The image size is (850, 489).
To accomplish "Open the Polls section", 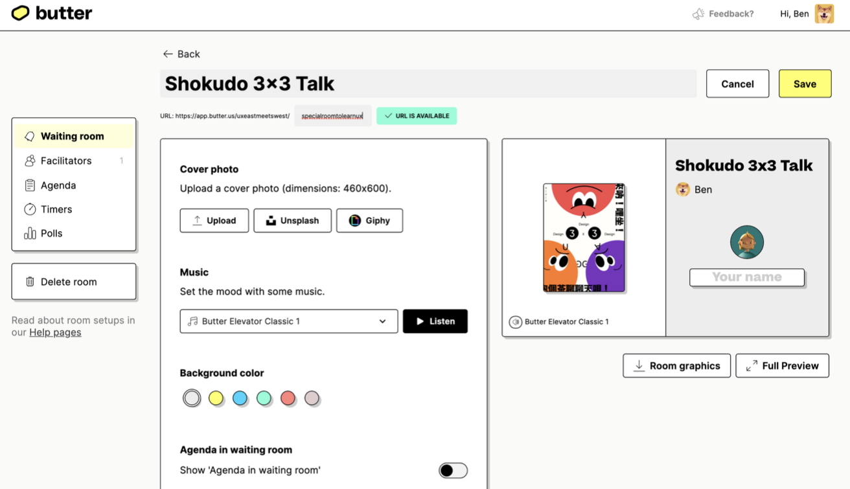I will (x=74, y=233).
